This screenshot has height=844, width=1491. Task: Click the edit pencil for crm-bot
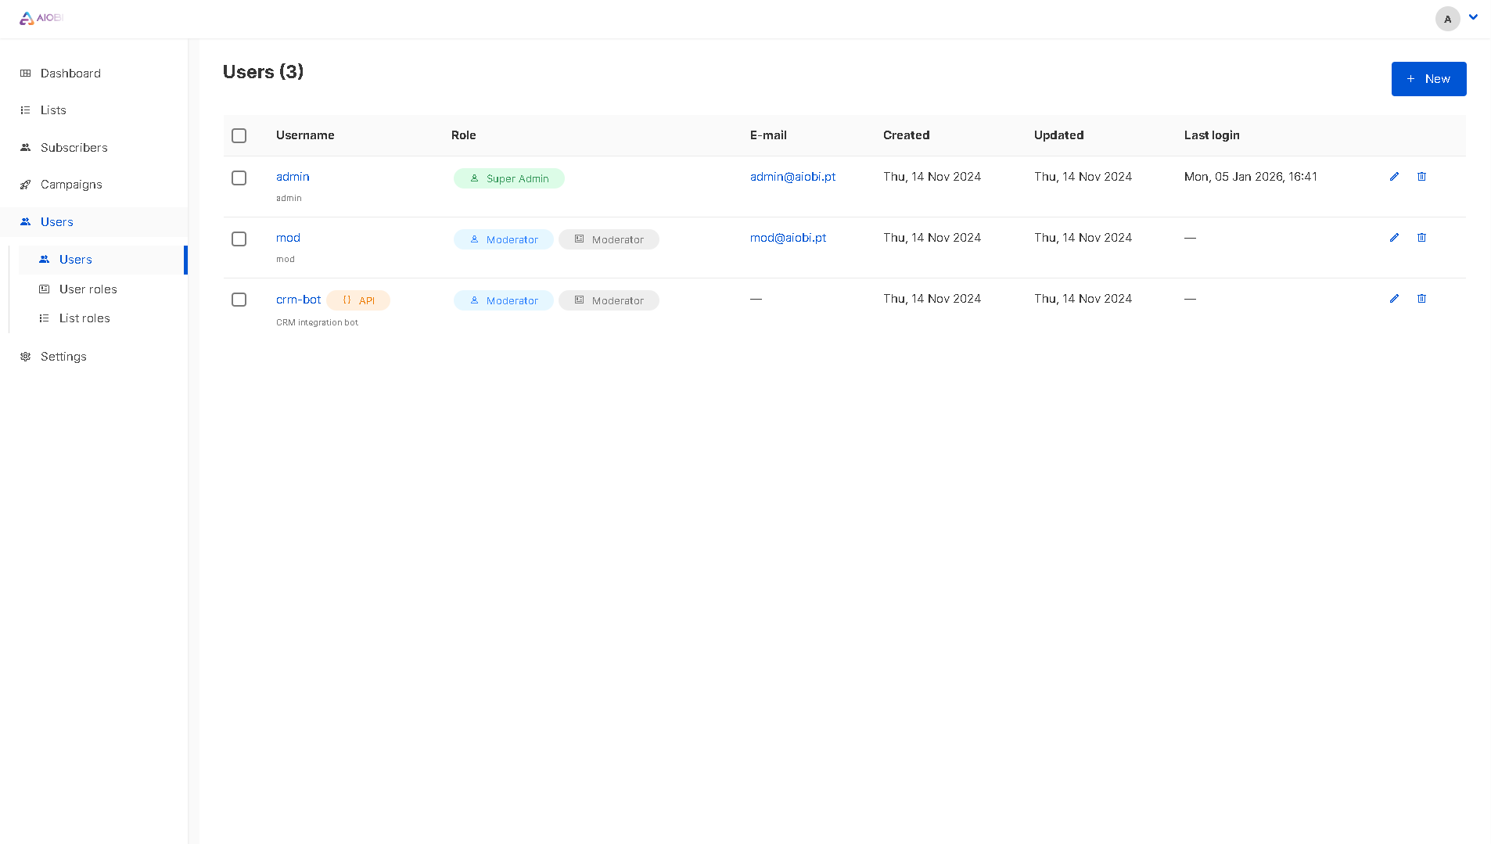(x=1394, y=299)
